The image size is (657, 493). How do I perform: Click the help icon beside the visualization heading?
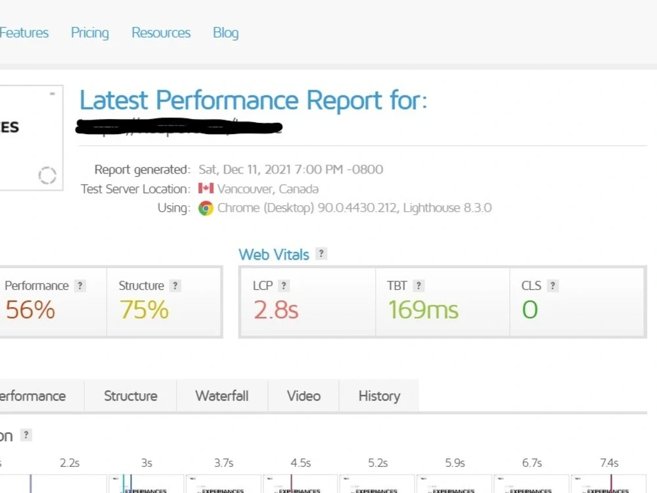tap(26, 435)
